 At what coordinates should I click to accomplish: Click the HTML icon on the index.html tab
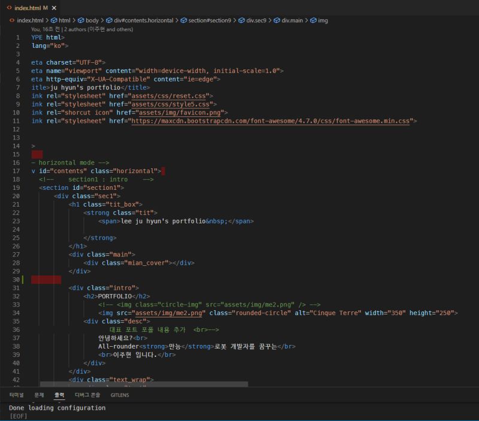pyautogui.click(x=8, y=8)
